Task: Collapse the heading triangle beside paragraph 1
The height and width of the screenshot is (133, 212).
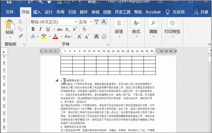Action: click(57, 80)
